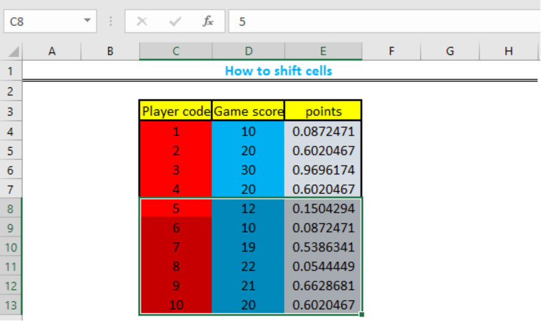The height and width of the screenshot is (322, 541).
Task: Open the Insert Function fx icon
Action: (207, 21)
